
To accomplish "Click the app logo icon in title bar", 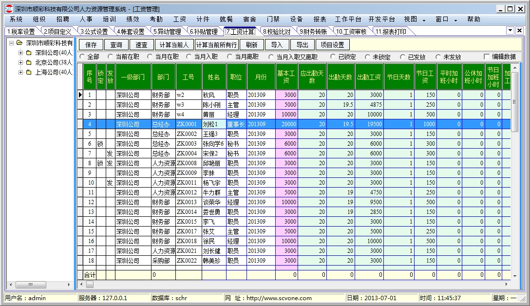I will pos(9,9).
